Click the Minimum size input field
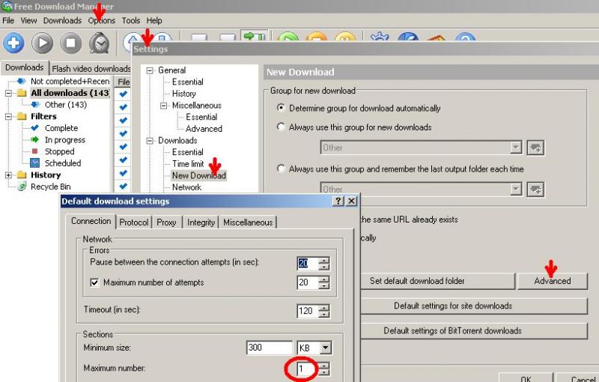599x382 pixels. tap(270, 348)
